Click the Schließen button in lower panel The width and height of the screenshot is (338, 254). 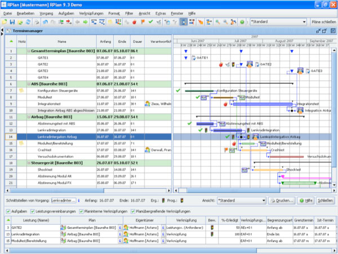(324, 200)
